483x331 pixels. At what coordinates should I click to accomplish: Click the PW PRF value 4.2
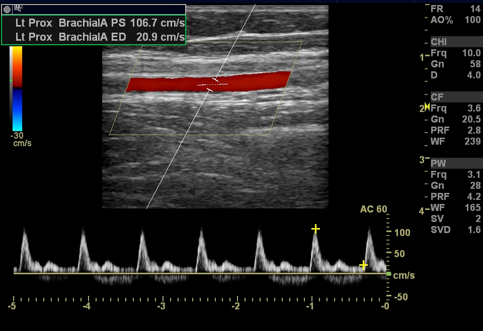click(474, 196)
